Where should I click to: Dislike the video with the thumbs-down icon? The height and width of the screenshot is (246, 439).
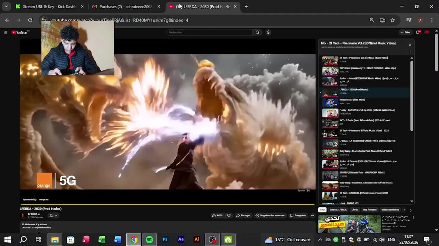229,216
